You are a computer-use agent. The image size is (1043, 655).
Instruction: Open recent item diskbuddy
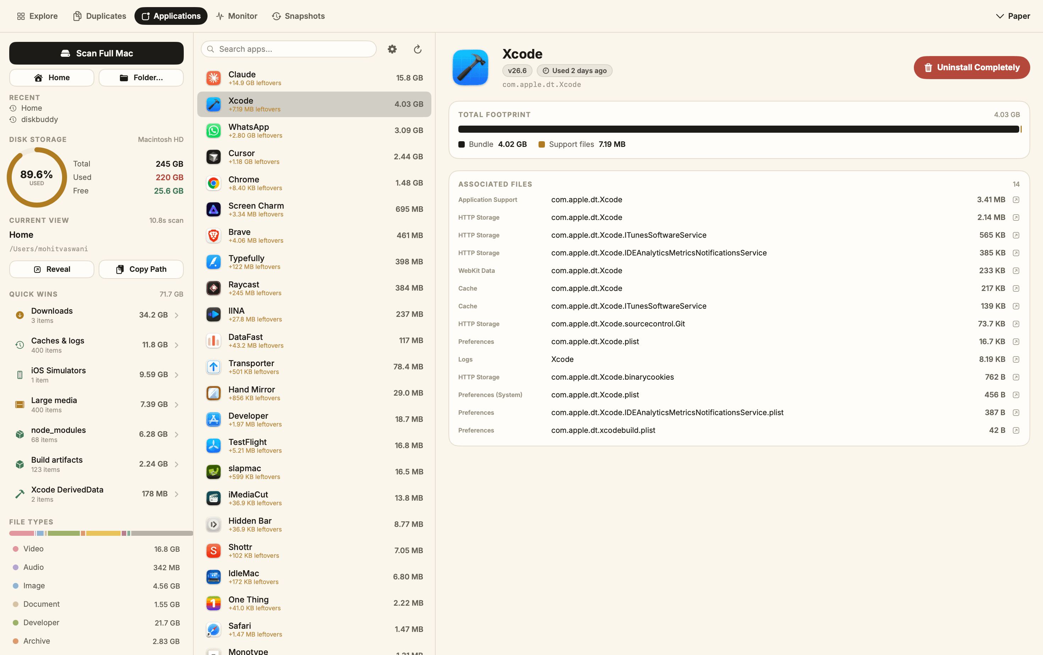34,120
